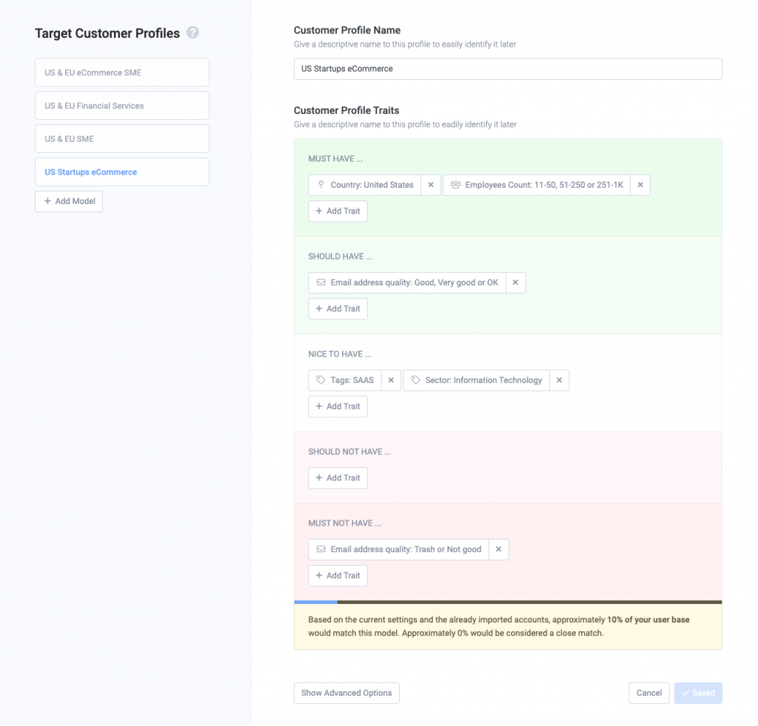Click the '10% of your user base' text
Screen dimensions: 758x726
[x=648, y=620]
